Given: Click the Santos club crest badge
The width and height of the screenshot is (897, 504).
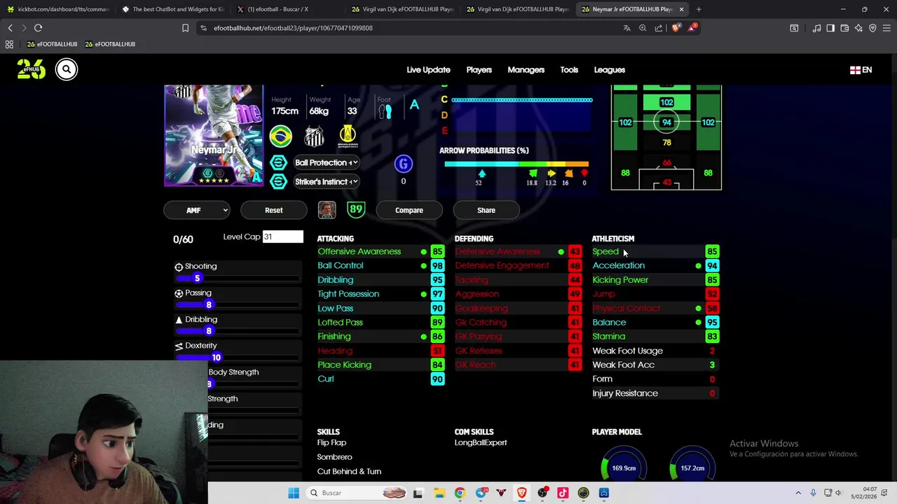Looking at the screenshot, I should click(x=314, y=136).
